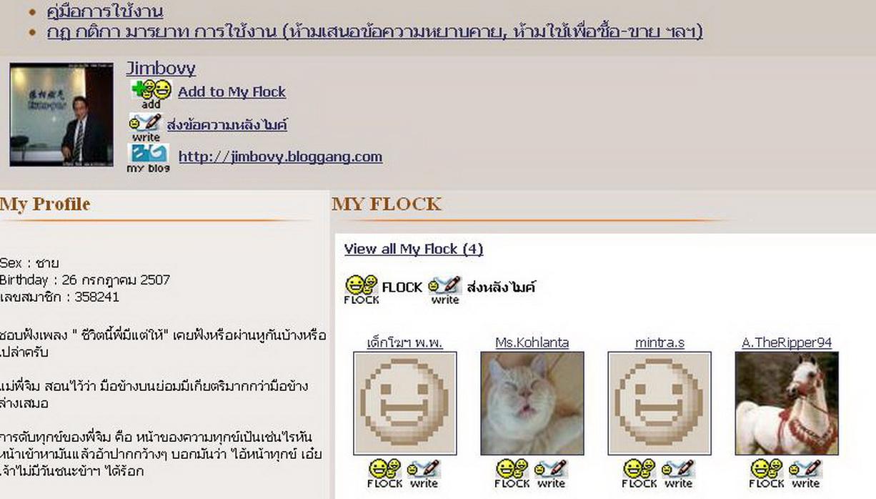876x499 pixels.
Task: Click Jimbovy's profile photo
Action: [x=61, y=115]
